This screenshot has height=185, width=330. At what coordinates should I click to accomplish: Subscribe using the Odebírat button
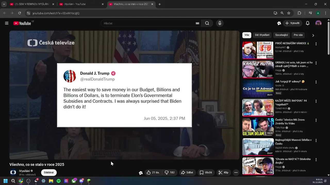pos(49,172)
